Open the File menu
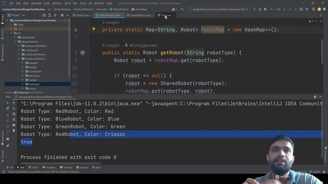 11,3
